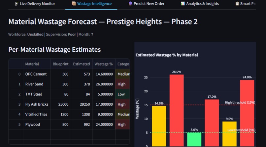This screenshot has width=266, height=147.
Task: Click blueprint value 1200 for Vitrified Tiles
Action: (61, 114)
